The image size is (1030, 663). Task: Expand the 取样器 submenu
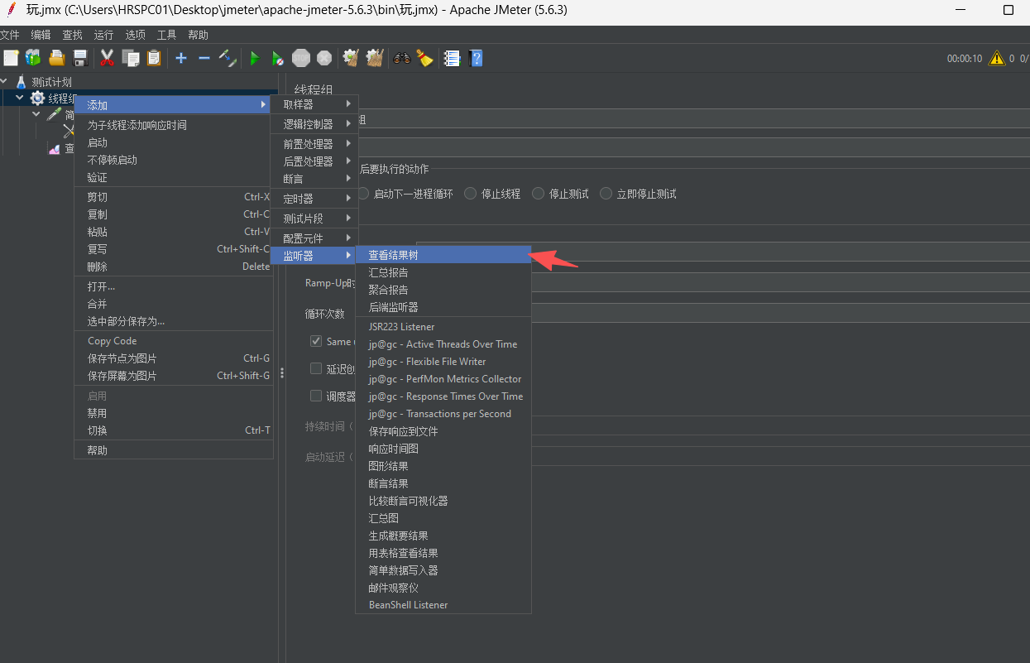pyautogui.click(x=314, y=104)
